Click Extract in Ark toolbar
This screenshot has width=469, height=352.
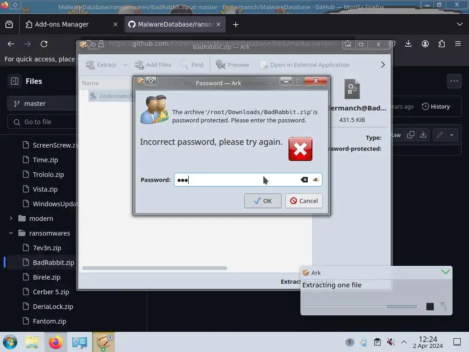[101, 65]
